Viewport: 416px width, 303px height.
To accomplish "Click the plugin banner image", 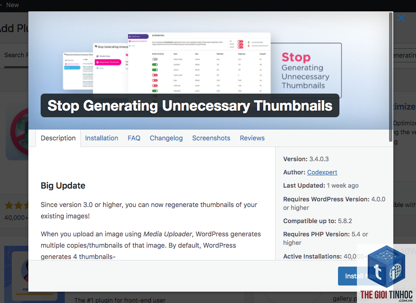I will click(x=211, y=70).
